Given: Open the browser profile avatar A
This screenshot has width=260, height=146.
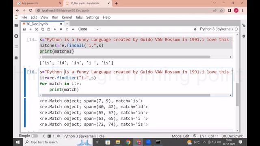Looking at the screenshot, I should click(x=236, y=11).
